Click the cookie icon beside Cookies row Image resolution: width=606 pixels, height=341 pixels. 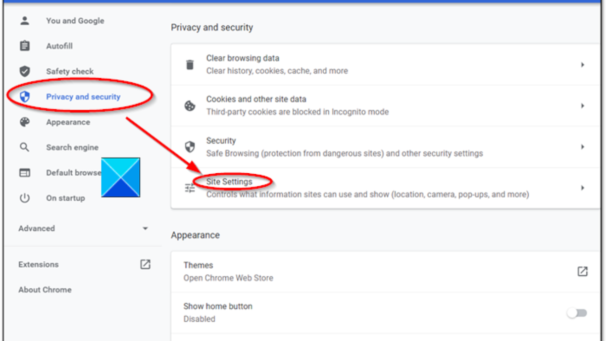(x=190, y=106)
